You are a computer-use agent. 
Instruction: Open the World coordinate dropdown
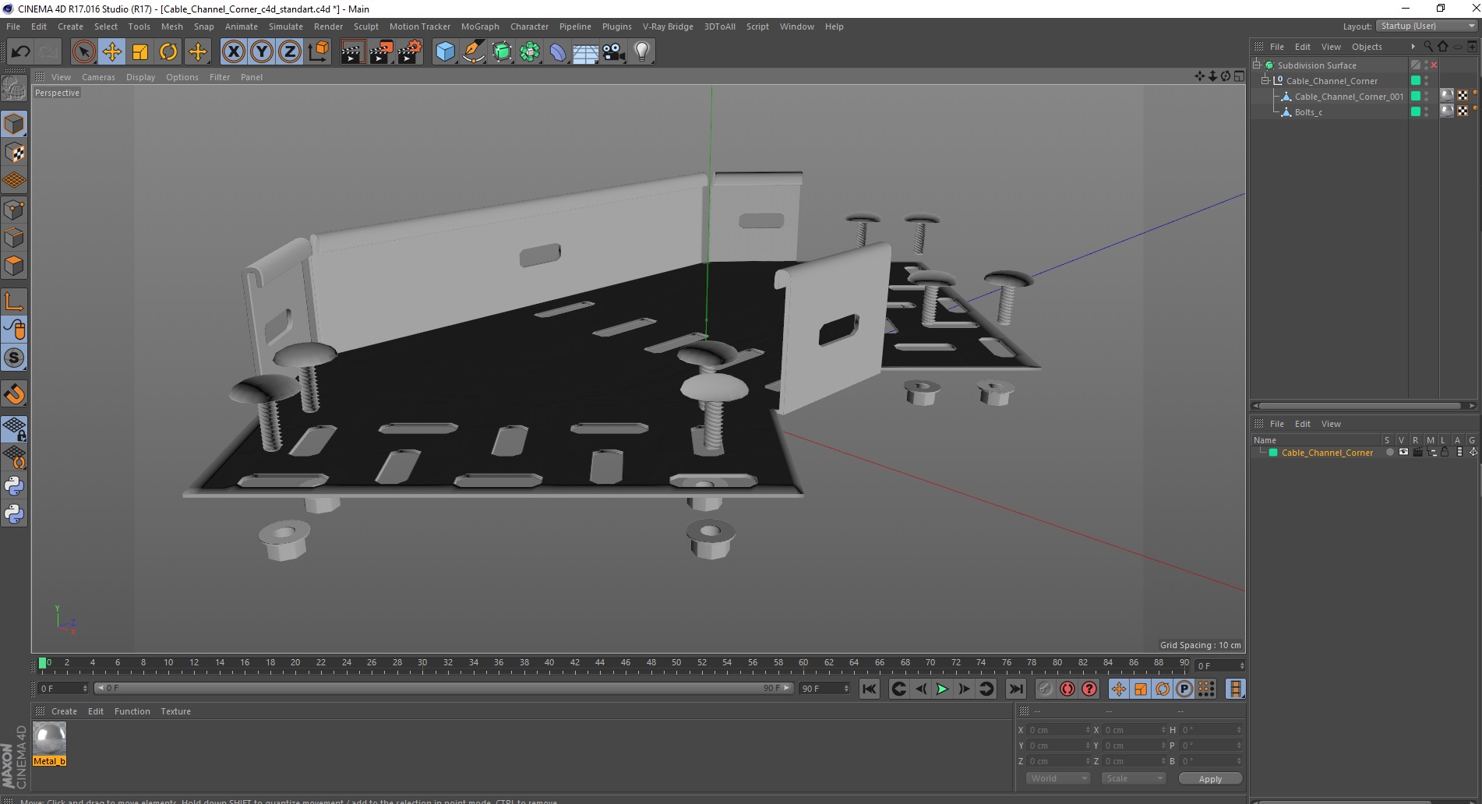point(1057,778)
